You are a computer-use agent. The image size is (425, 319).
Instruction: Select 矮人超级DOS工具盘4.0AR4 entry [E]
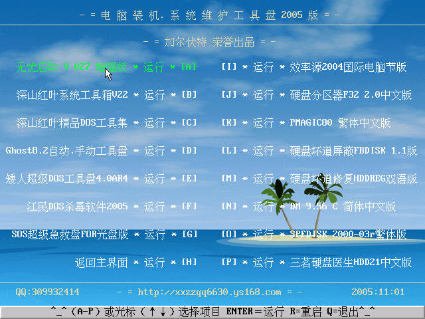101,179
